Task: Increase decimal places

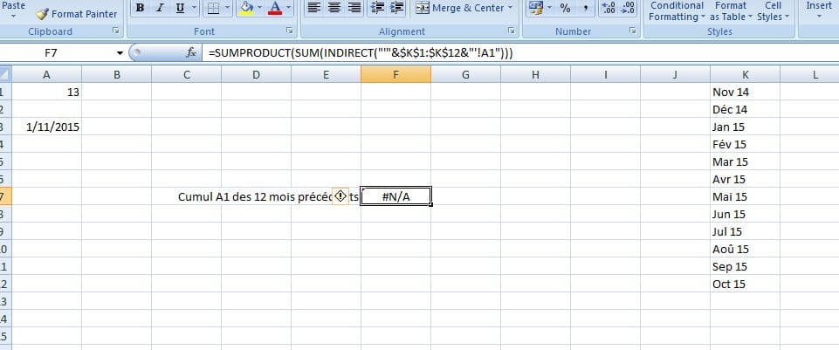Action: 609,8
